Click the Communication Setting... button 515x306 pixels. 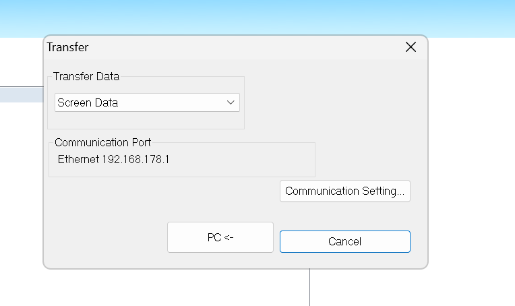point(345,191)
